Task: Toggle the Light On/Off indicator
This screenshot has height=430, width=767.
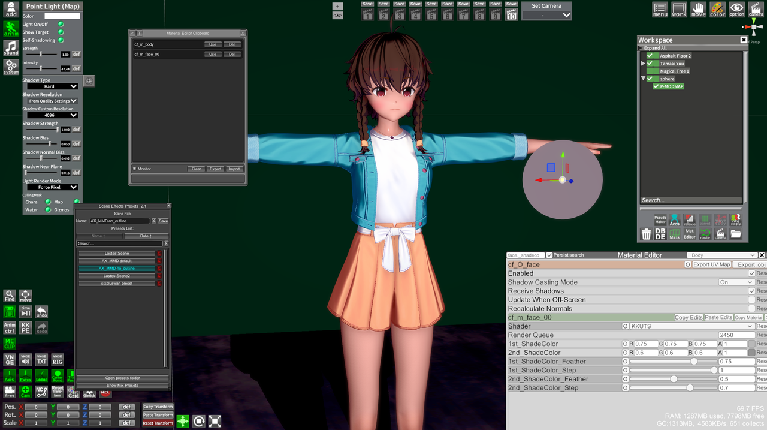Action: [61, 24]
